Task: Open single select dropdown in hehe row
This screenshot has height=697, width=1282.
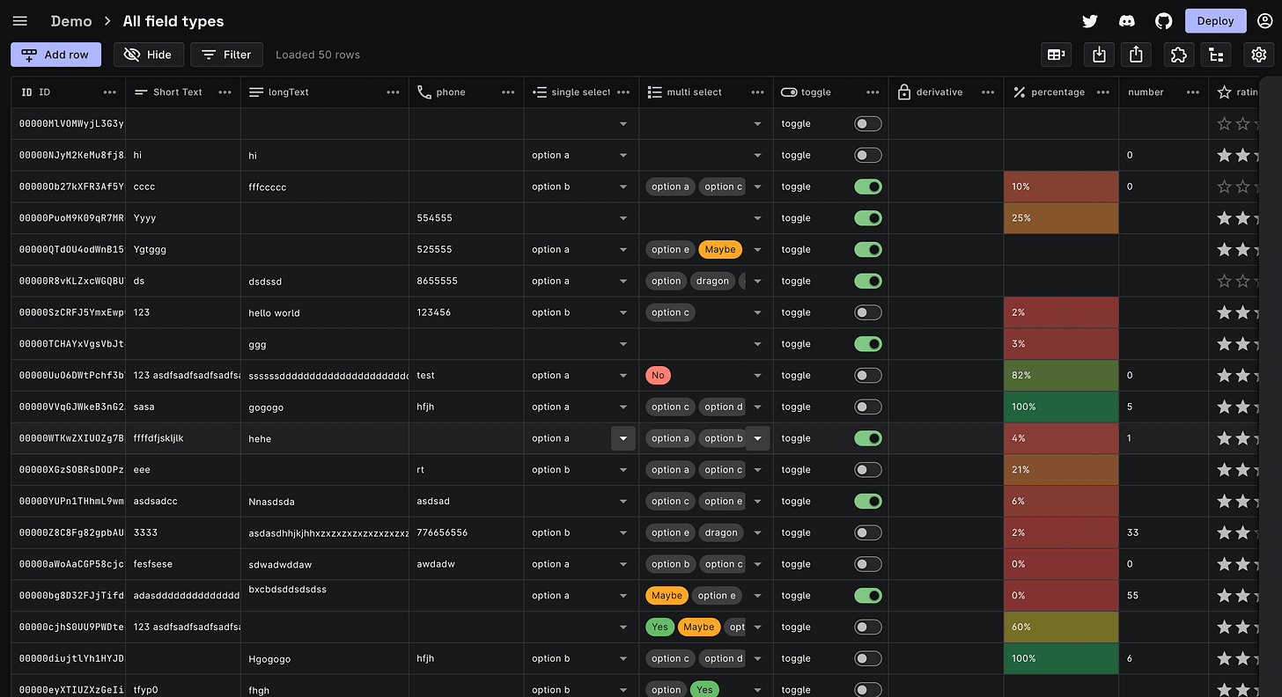Action: pos(623,438)
